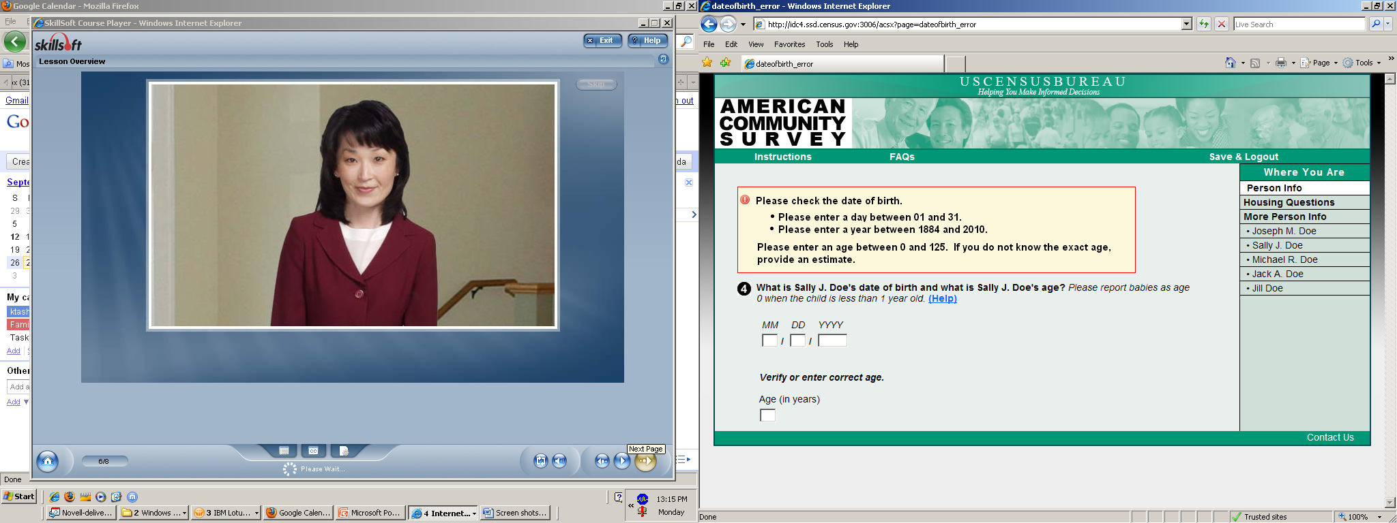Expand the Live Search options dropdown

click(1387, 25)
